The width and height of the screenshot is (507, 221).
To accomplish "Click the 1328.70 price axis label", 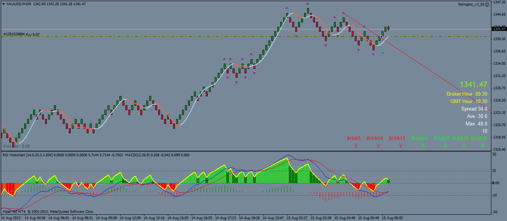I will (x=499, y=88).
